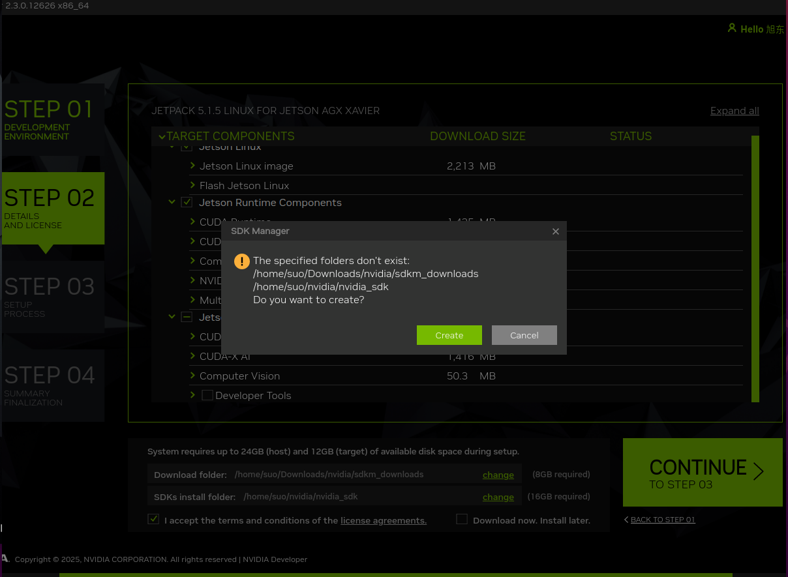This screenshot has height=577, width=788.
Task: Change the SDKs install folder path
Action: [x=498, y=497]
